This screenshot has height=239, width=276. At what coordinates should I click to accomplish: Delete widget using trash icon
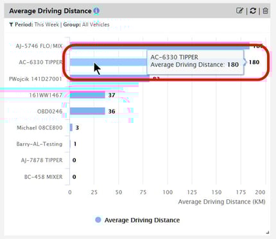coord(265,11)
